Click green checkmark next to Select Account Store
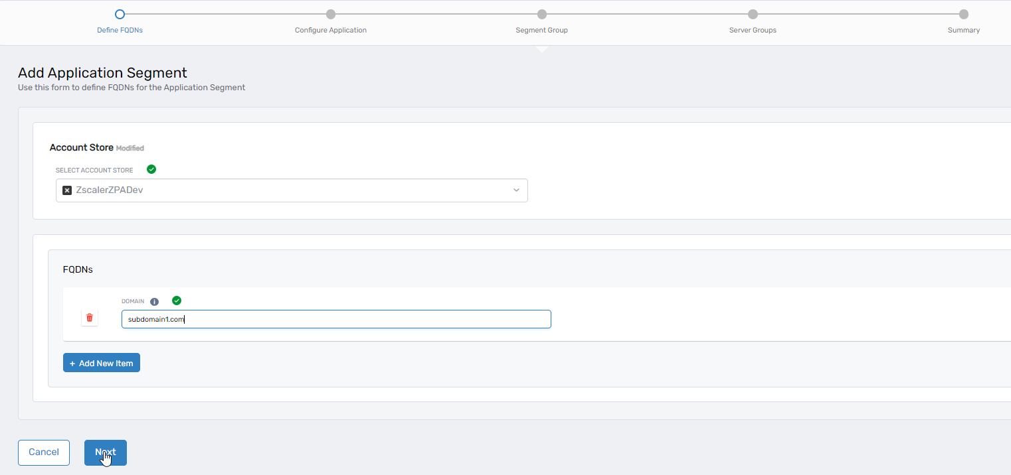This screenshot has height=475, width=1011. pos(151,170)
